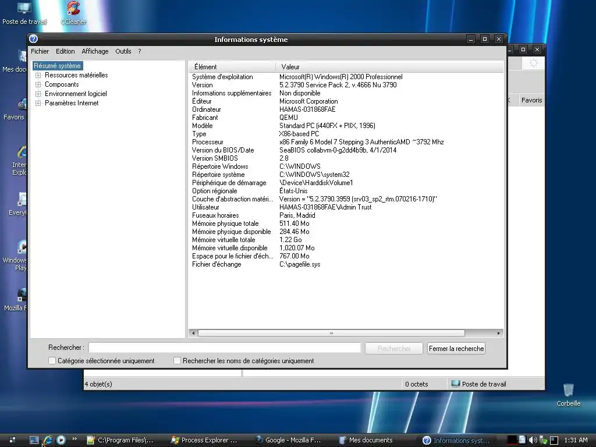Select the Fabricant row
The image size is (596, 447).
click(346, 118)
